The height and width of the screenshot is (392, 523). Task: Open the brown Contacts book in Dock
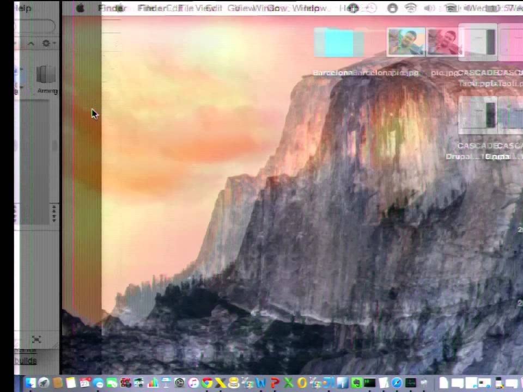(x=57, y=383)
